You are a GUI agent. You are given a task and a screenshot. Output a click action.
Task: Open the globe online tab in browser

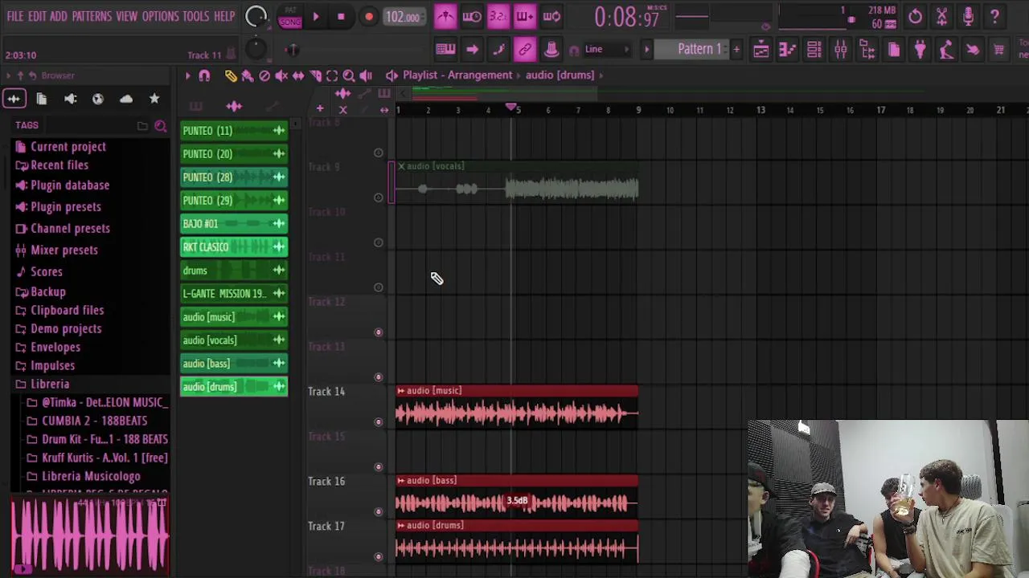98,99
